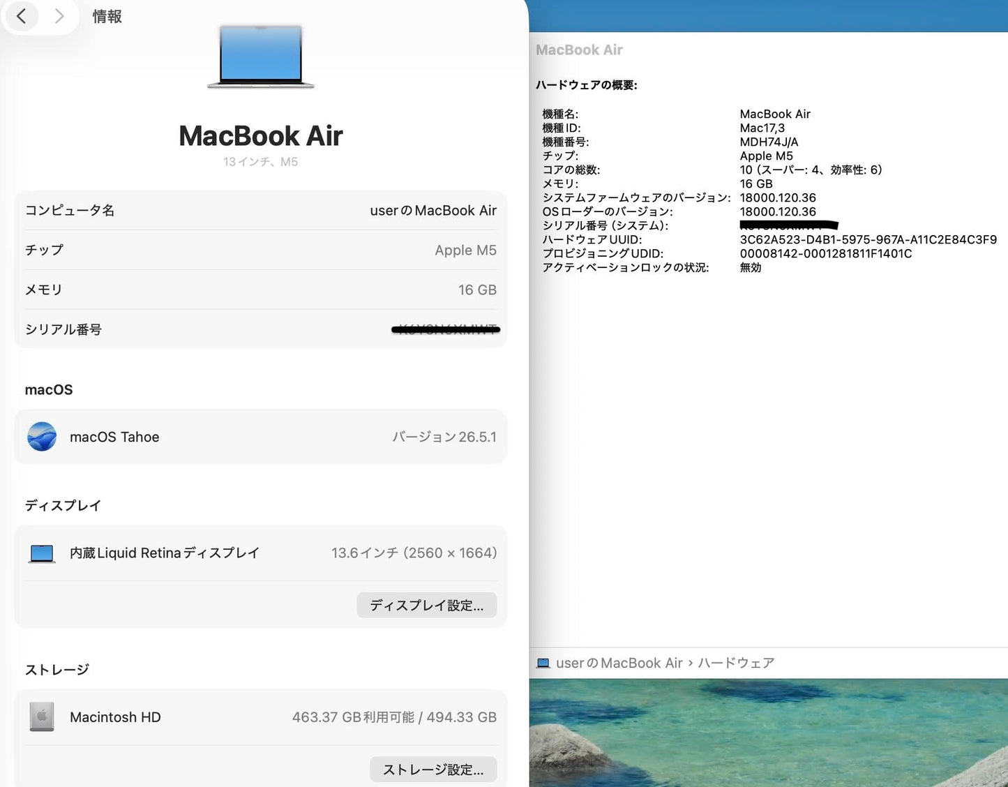Click the シリアル番号 label in 情報 pane
Screen dimensions: 1008x787
coord(63,329)
